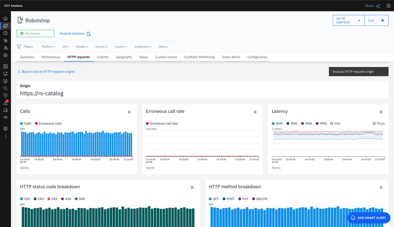Open the Erroneous call rate chart menu icon
Image resolution: width=394 pixels, height=227 pixels.
point(255,112)
